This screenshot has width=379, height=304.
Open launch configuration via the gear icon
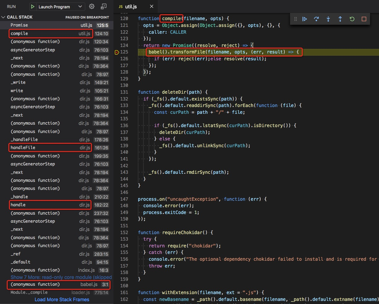92,6
